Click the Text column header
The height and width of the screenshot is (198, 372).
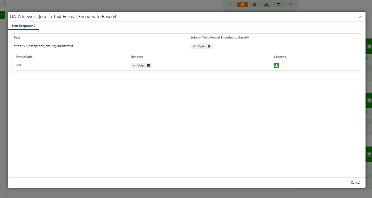point(17,37)
